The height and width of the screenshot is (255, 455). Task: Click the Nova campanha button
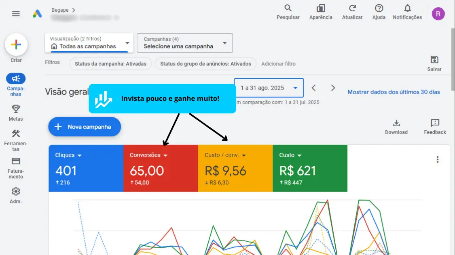pos(85,127)
